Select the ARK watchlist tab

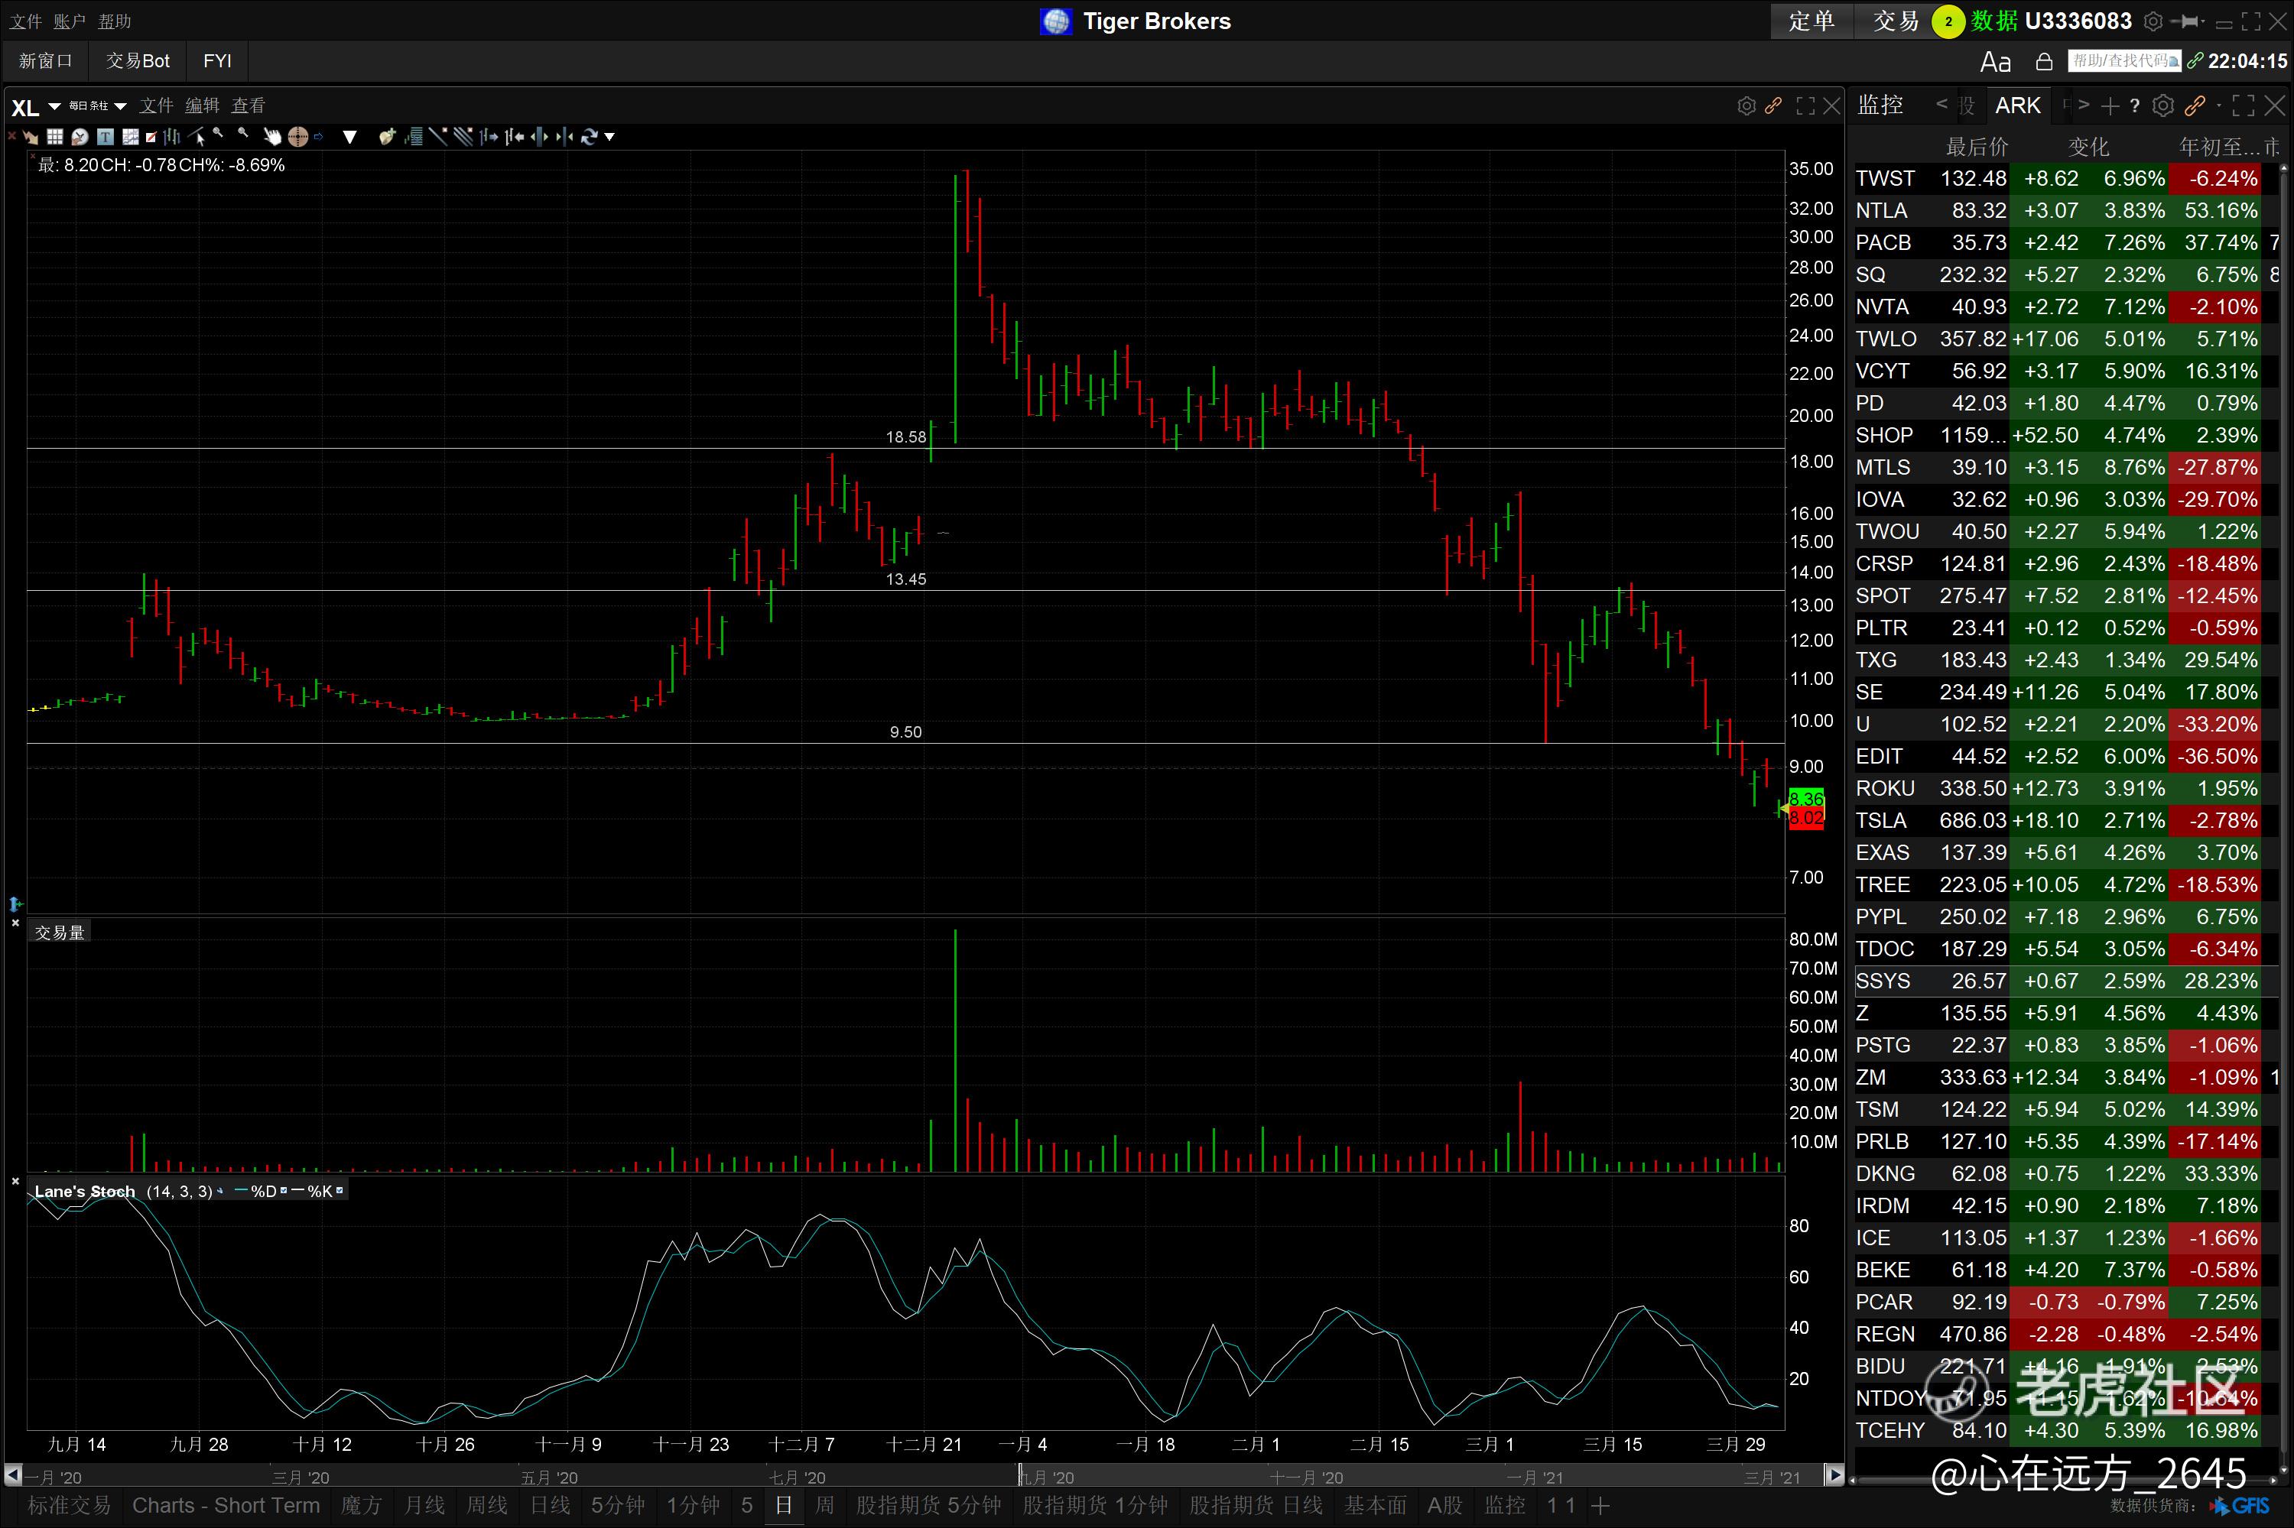(2018, 105)
